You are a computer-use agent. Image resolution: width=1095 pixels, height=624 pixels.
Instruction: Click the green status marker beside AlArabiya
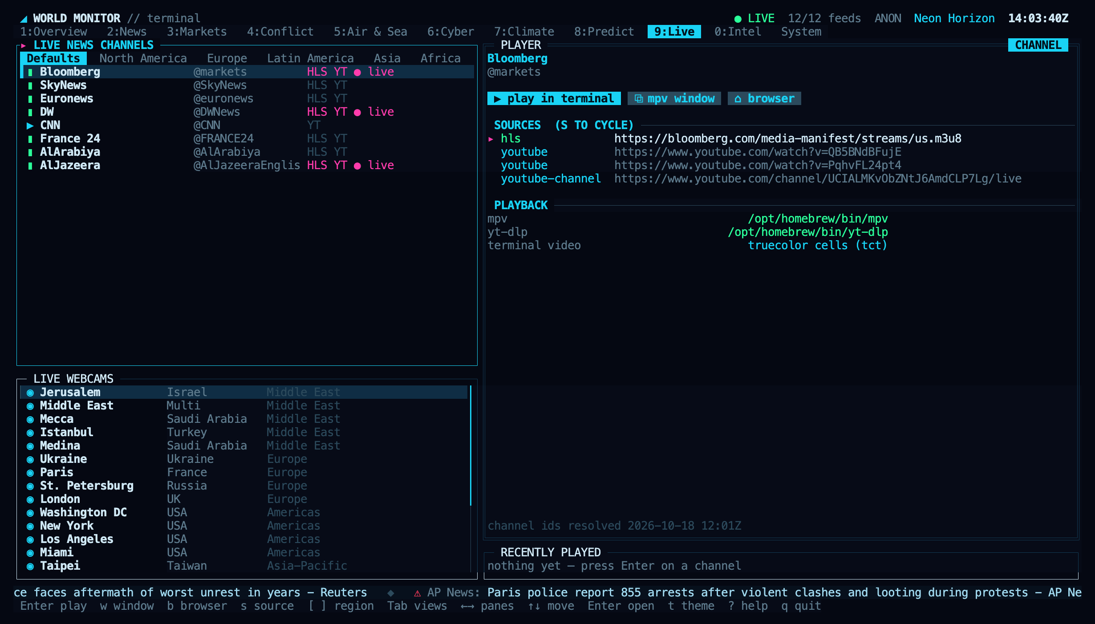point(30,152)
